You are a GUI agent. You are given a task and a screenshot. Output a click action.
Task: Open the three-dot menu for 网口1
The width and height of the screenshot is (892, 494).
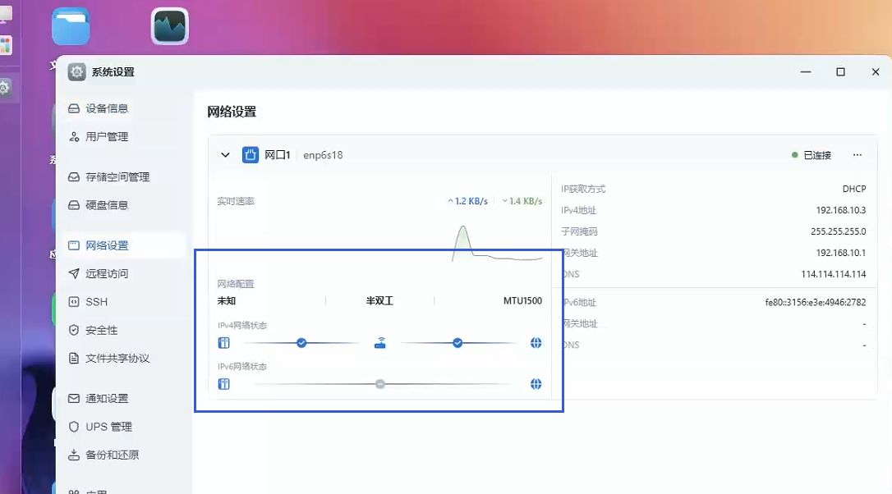tap(858, 155)
